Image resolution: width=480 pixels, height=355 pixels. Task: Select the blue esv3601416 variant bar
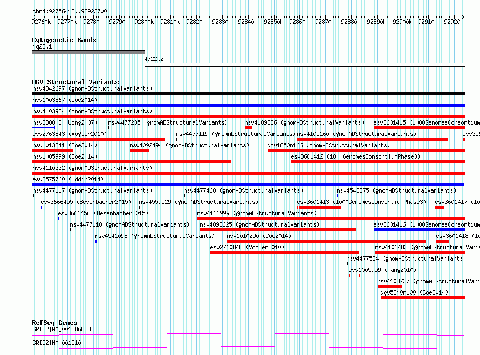click(x=419, y=230)
